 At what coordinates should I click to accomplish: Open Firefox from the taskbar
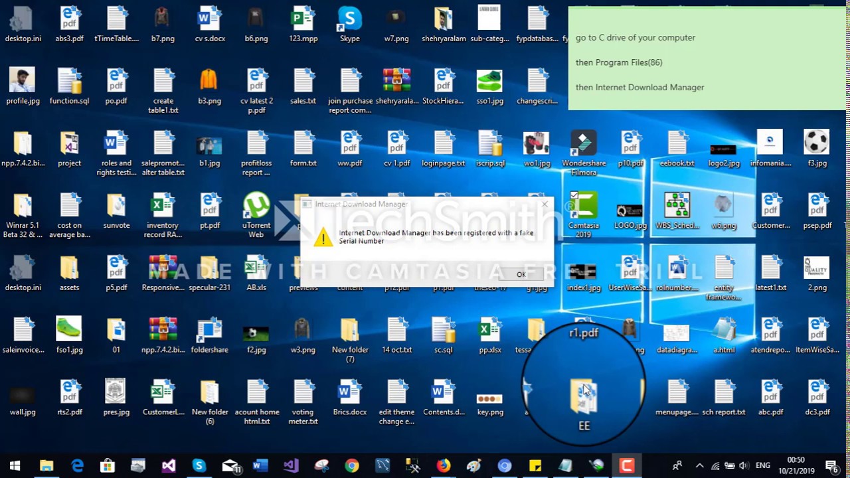tap(443, 466)
